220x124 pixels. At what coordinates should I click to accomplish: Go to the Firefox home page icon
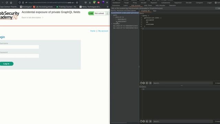tap(11, 2)
